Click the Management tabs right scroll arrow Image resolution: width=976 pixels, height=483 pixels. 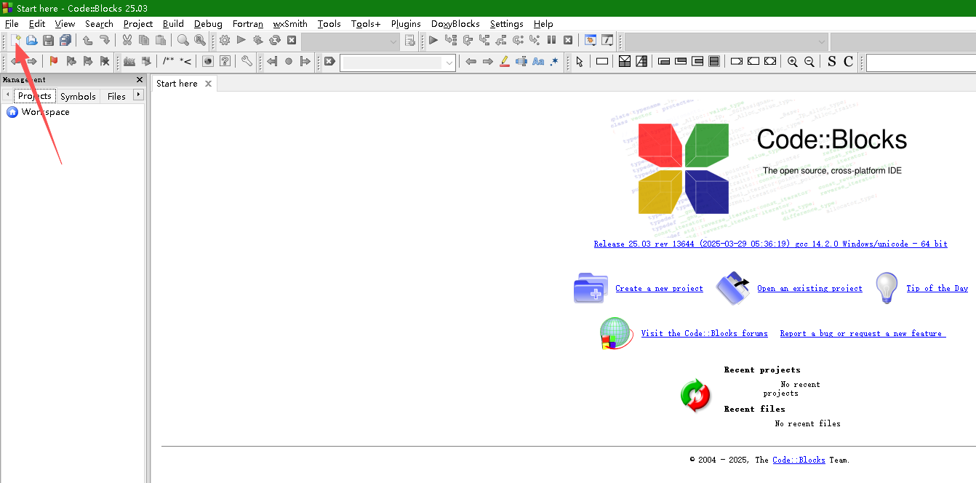(x=138, y=95)
